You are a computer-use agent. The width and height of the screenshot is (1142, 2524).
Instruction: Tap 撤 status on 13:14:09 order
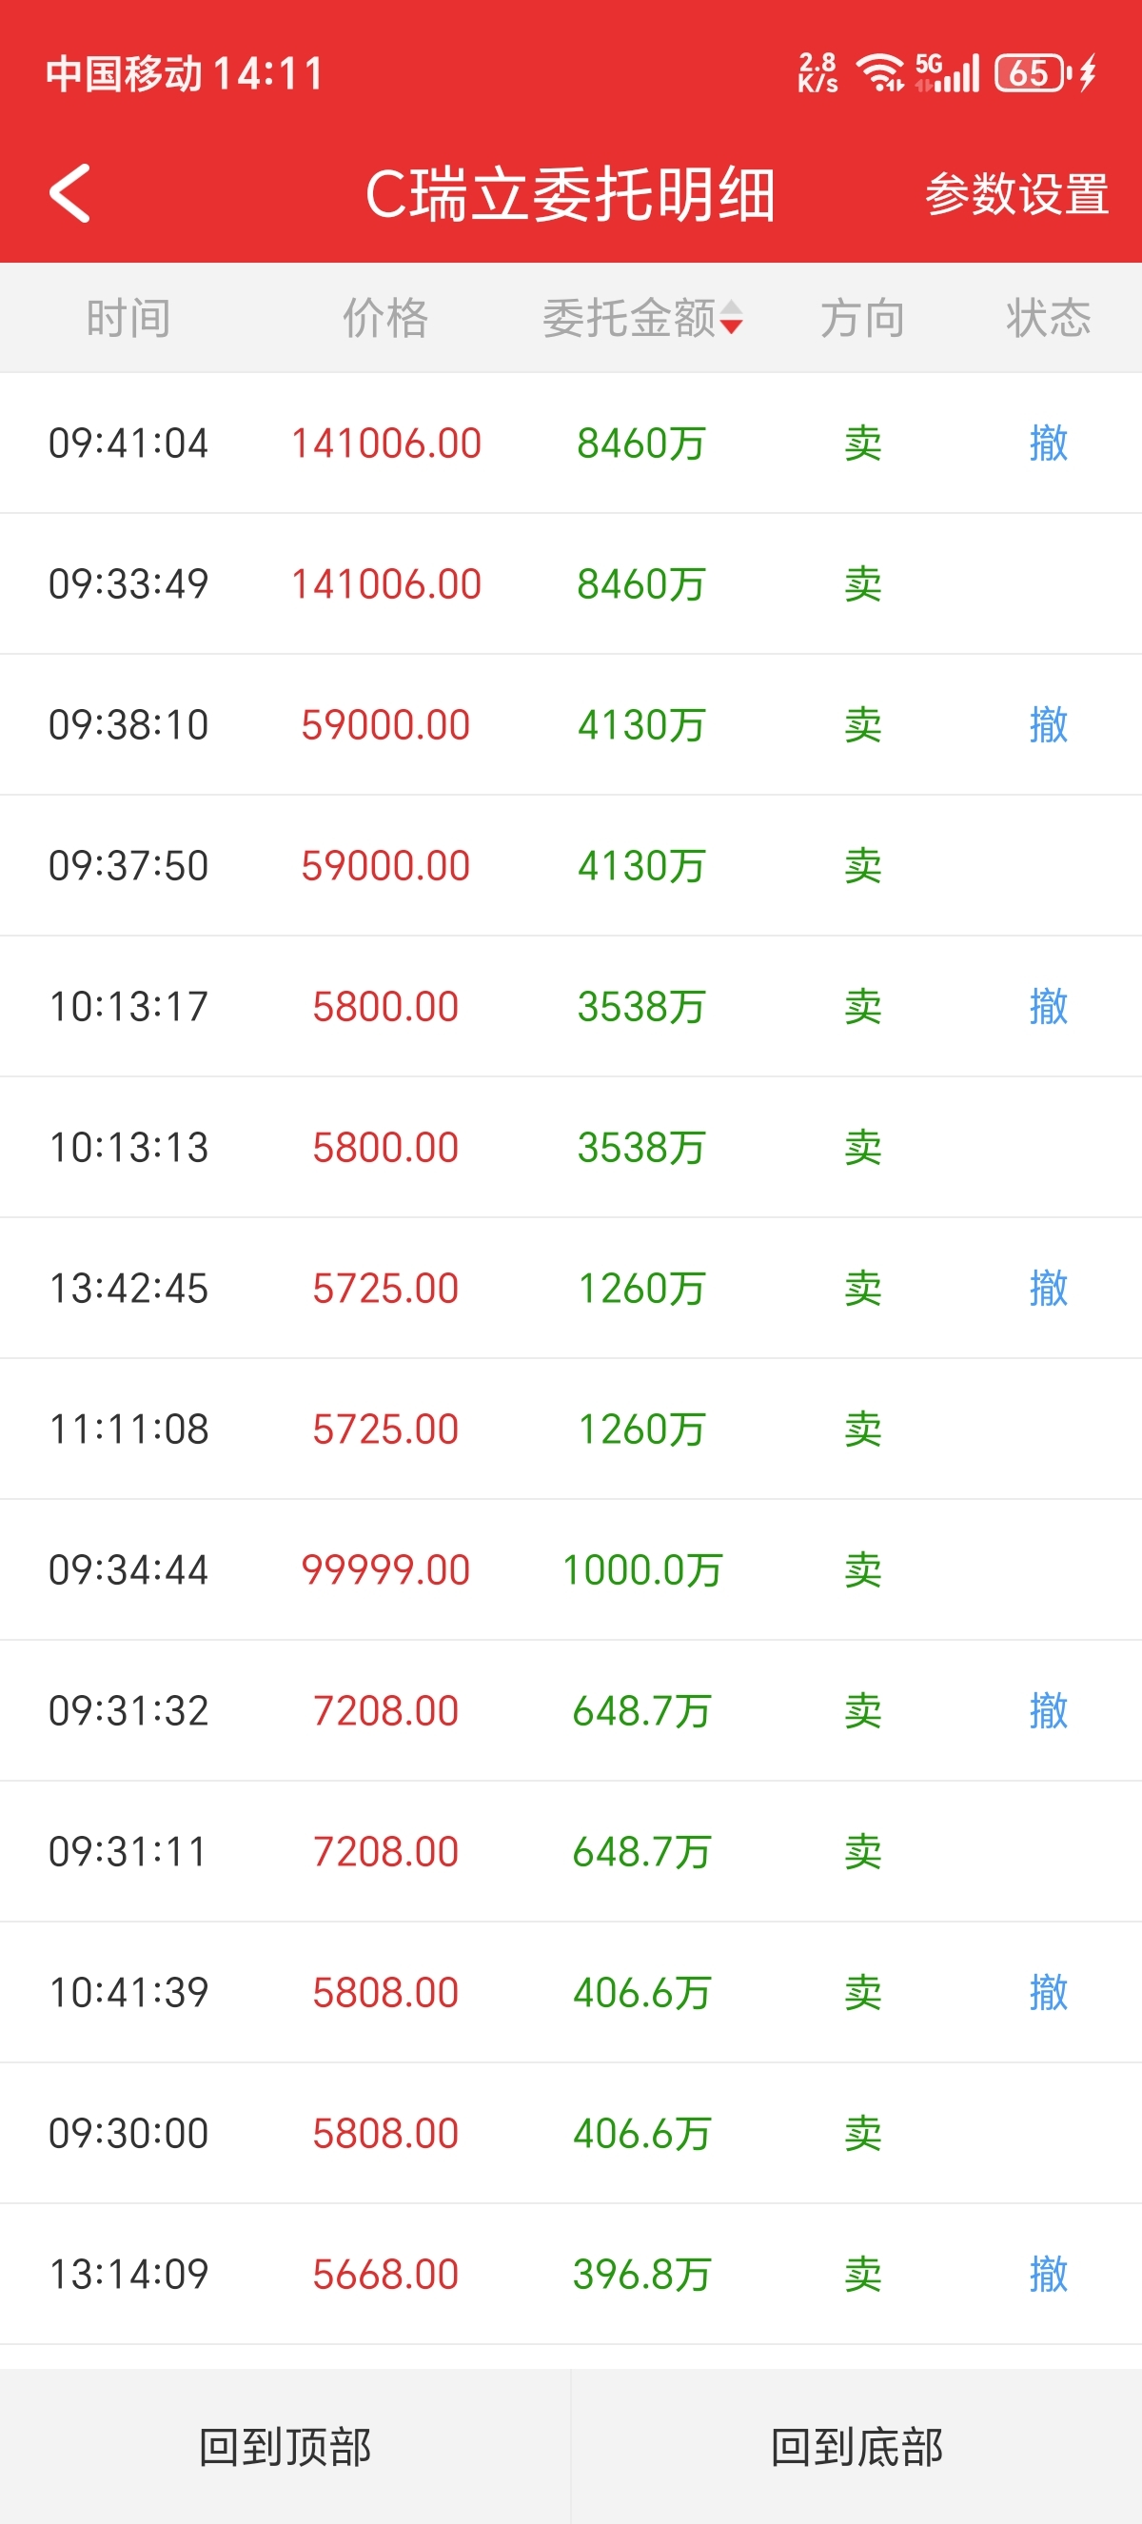(1048, 2274)
